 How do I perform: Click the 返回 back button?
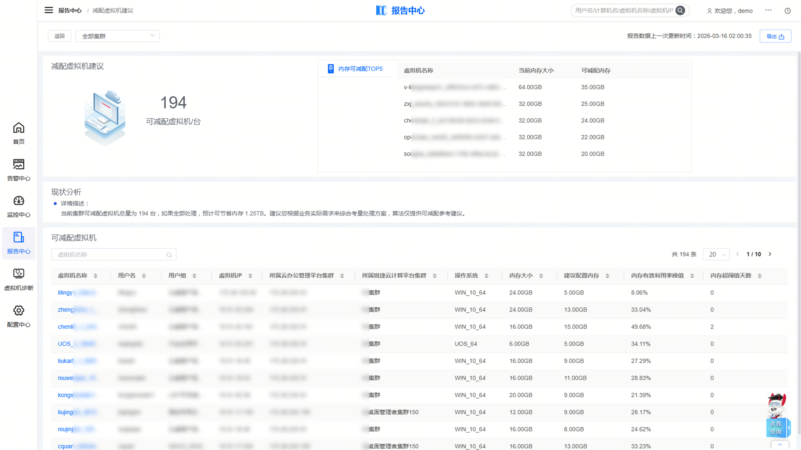59,36
